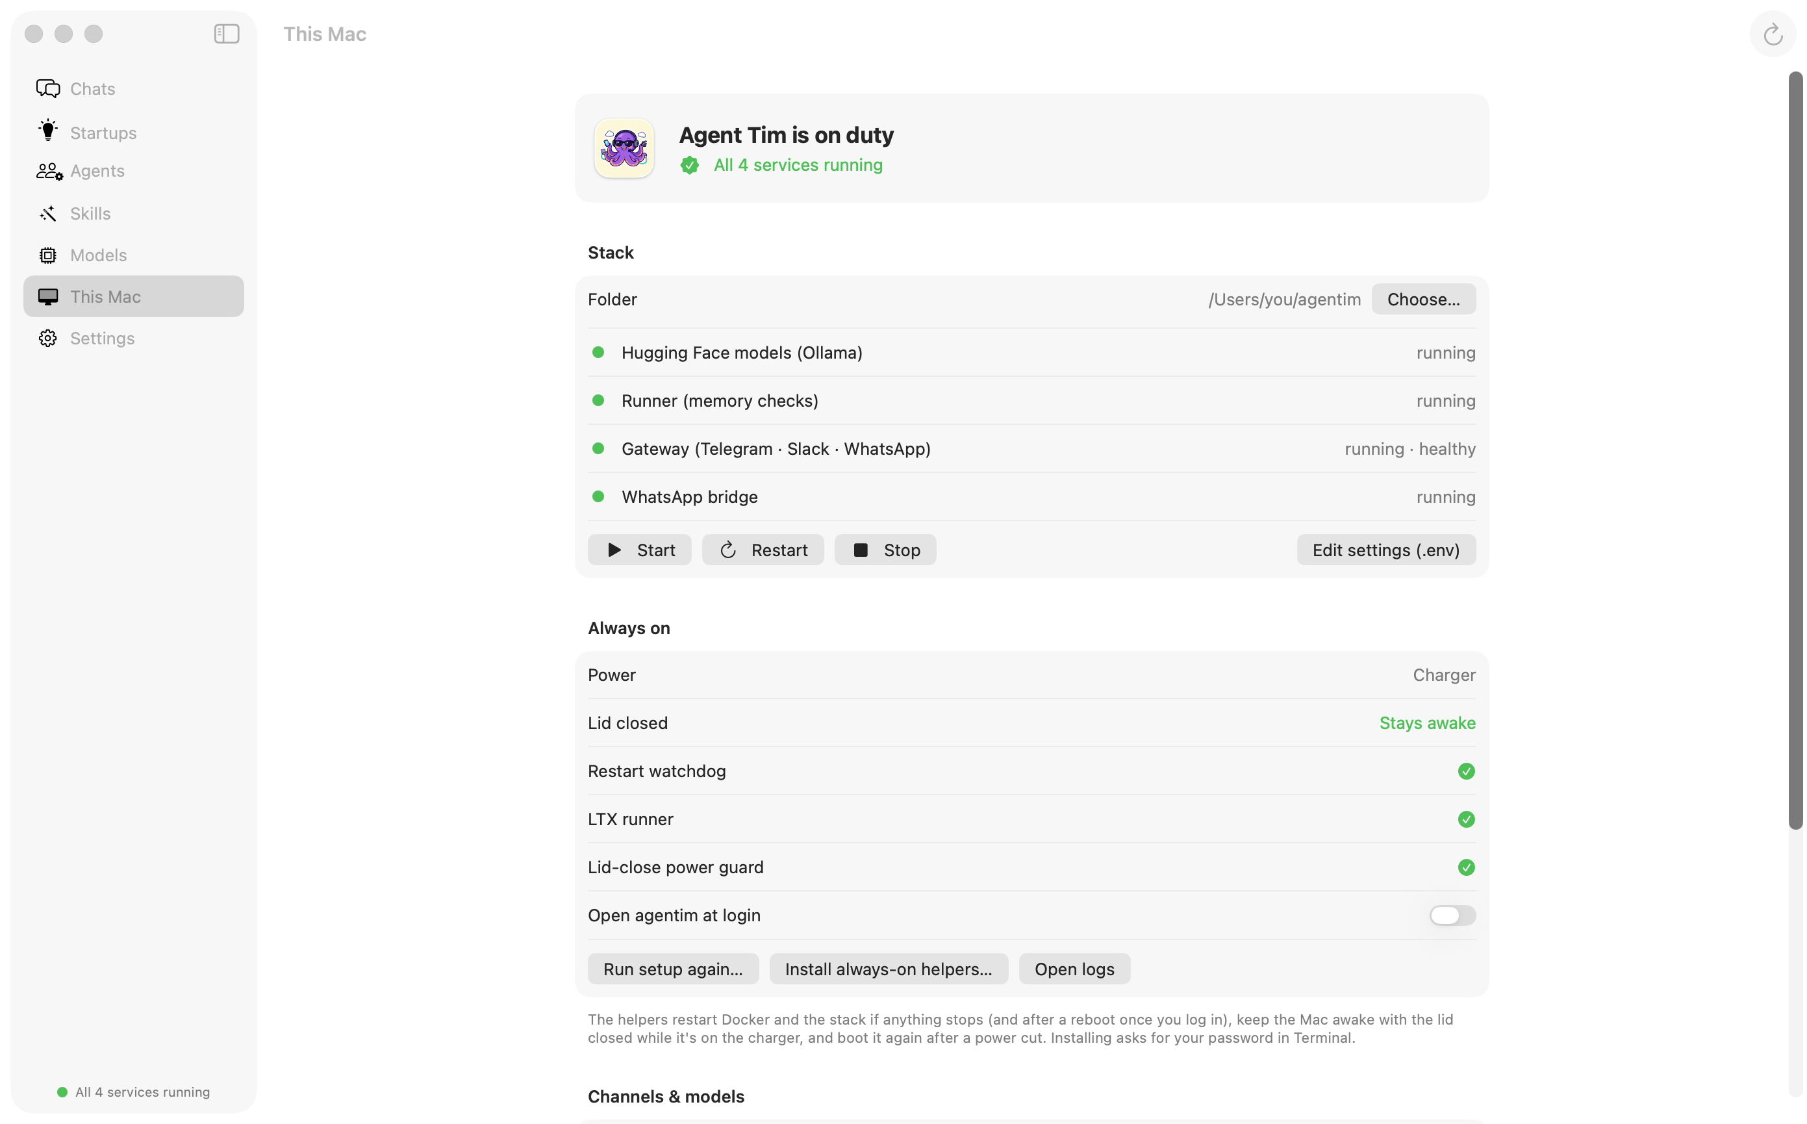Open the Chats section
The width and height of the screenshot is (1807, 1124).
click(x=134, y=88)
